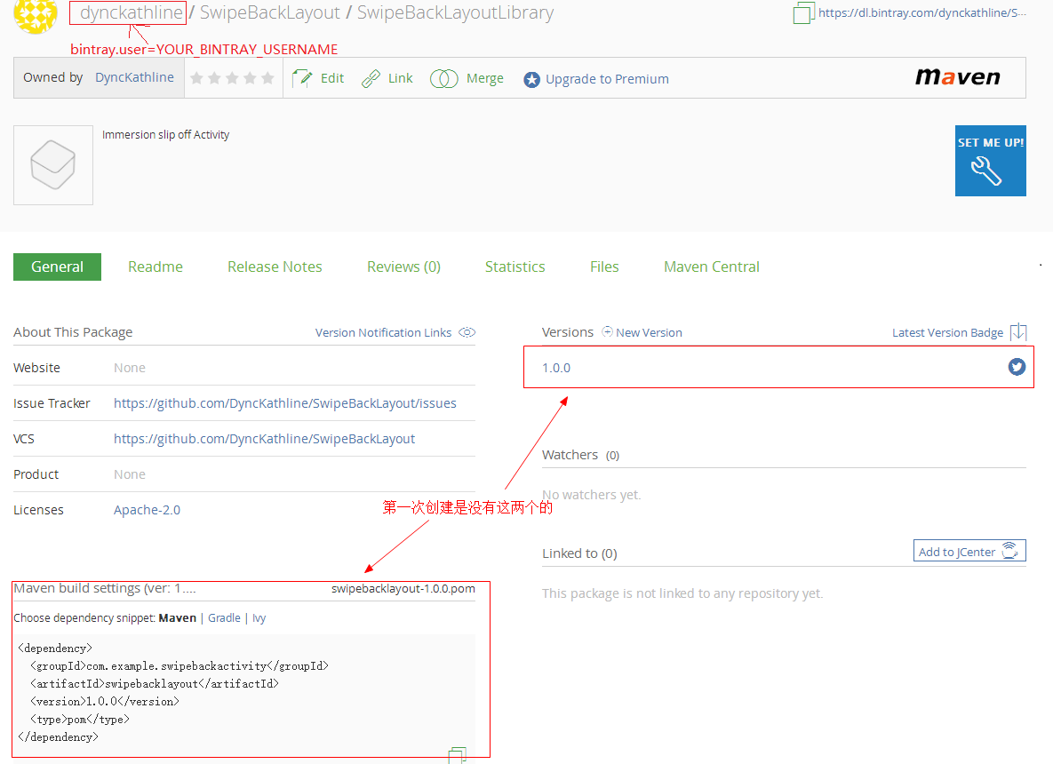Click the yellow user avatar icon

(36, 16)
